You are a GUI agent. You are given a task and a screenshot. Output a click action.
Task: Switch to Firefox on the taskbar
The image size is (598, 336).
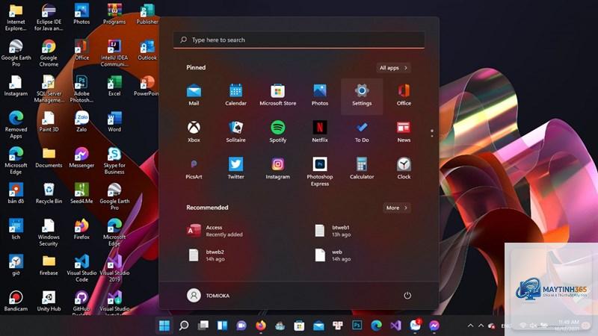[x=261, y=326]
